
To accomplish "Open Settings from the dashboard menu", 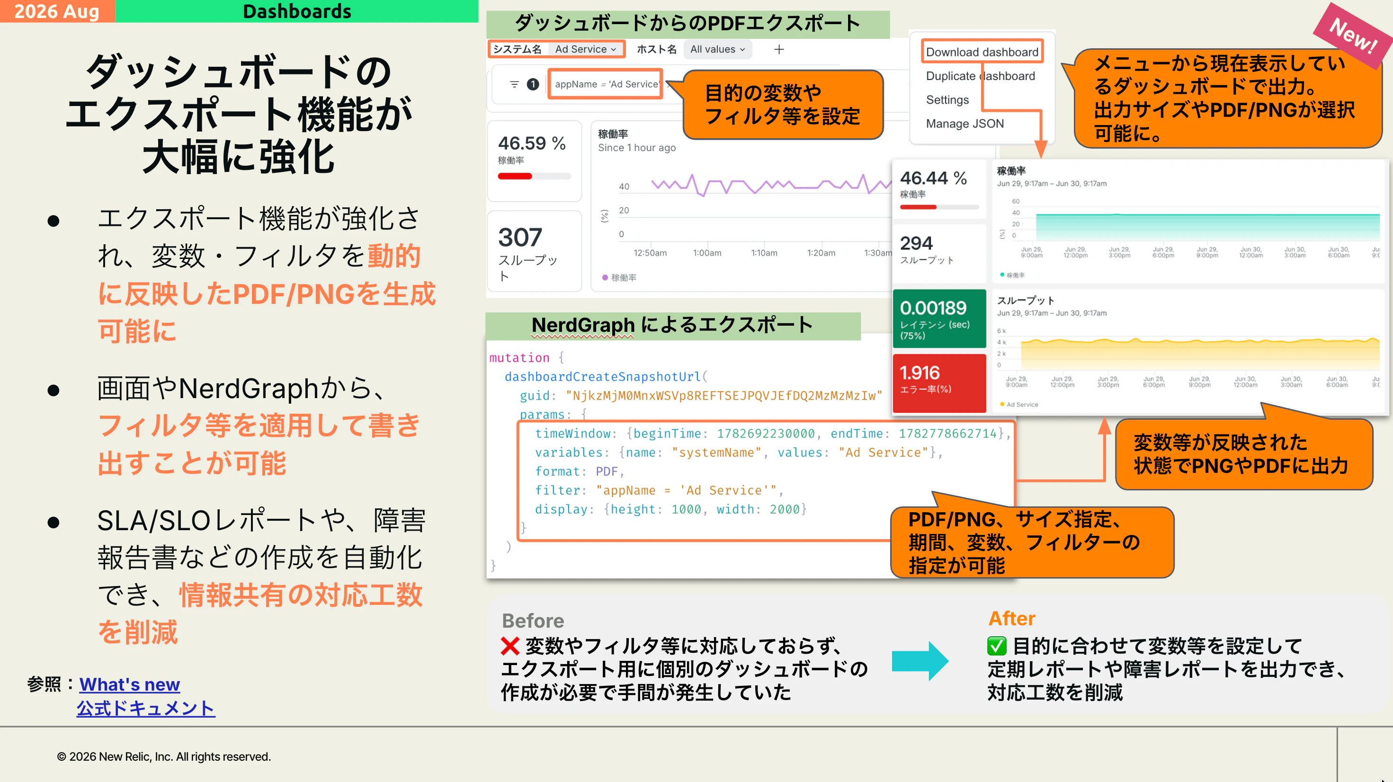I will coord(947,99).
